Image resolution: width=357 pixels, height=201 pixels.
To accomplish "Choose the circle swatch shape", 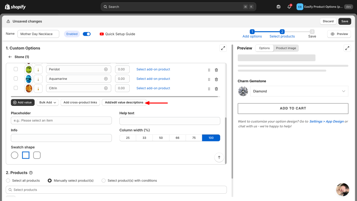I will coord(15,155).
